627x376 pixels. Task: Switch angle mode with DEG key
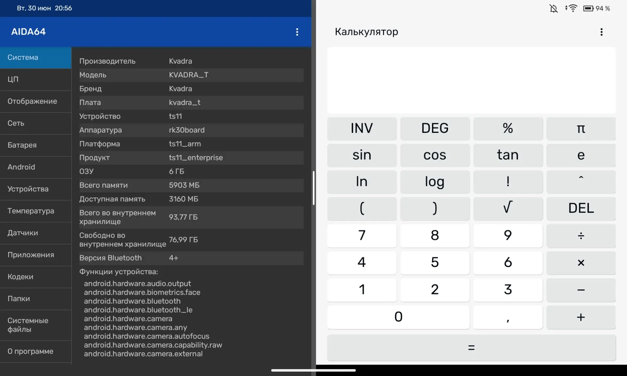coord(435,128)
